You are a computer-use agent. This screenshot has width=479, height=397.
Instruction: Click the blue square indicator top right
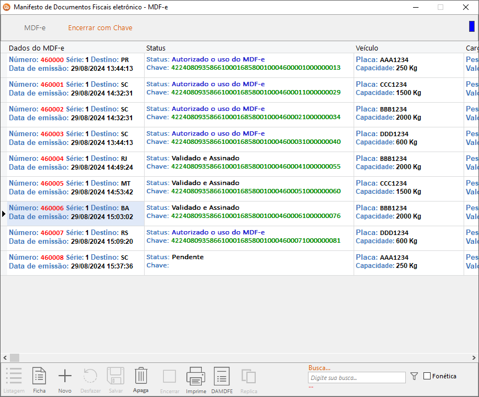click(x=471, y=26)
